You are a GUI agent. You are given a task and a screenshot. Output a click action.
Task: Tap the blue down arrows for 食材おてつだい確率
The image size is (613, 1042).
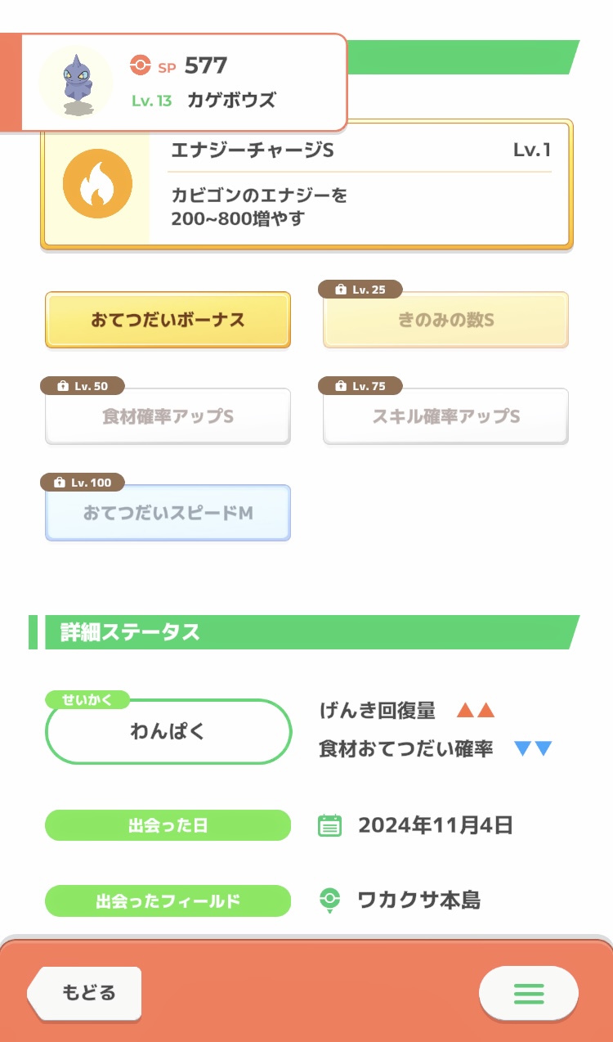pos(533,748)
